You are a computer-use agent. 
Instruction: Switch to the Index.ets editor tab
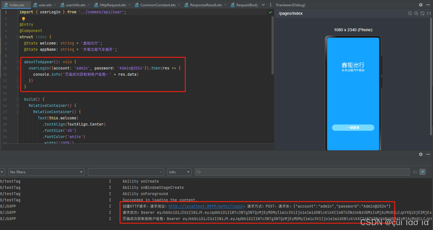click(17, 5)
